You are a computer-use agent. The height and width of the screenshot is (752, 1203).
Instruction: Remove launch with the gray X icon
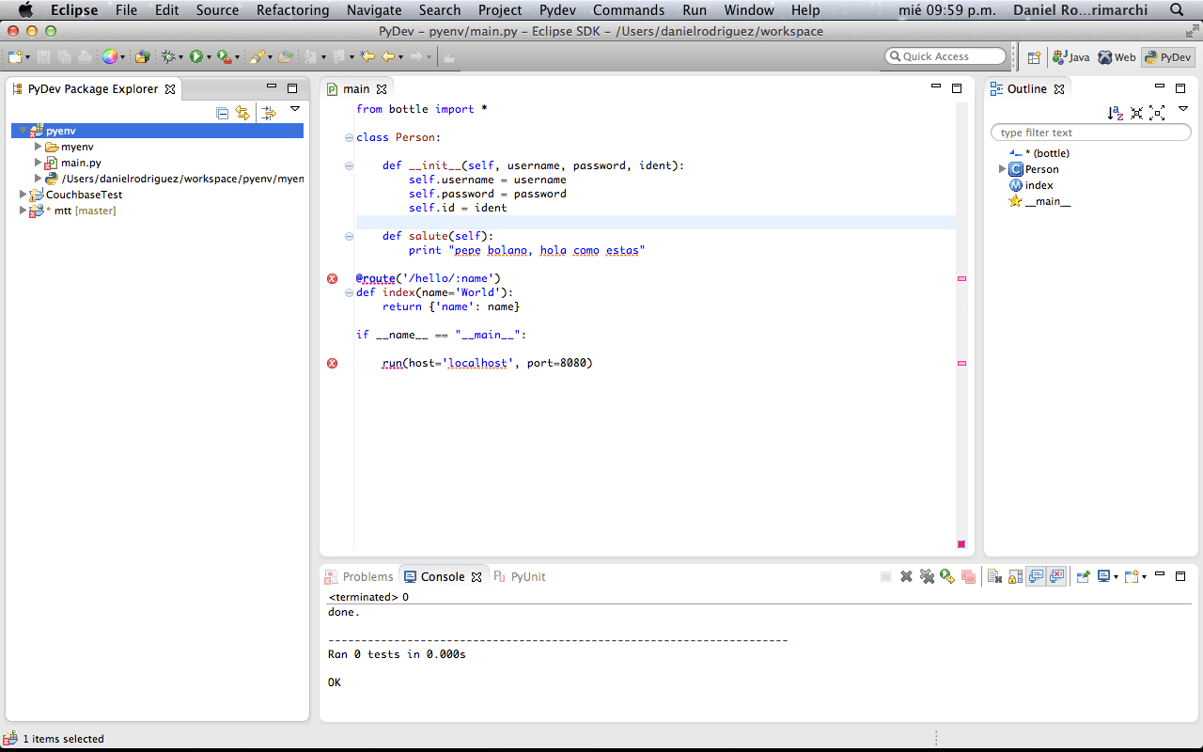point(906,576)
